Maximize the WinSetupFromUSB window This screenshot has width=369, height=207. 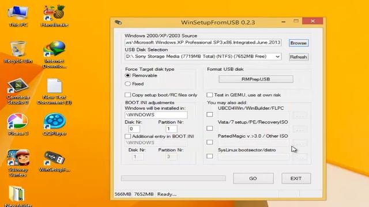coord(296,21)
